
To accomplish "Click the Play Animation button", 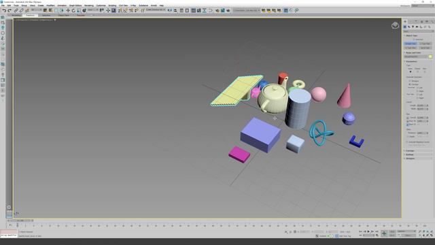I will (x=368, y=231).
